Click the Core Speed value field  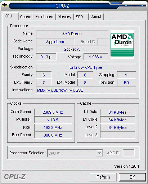[x=53, y=112]
